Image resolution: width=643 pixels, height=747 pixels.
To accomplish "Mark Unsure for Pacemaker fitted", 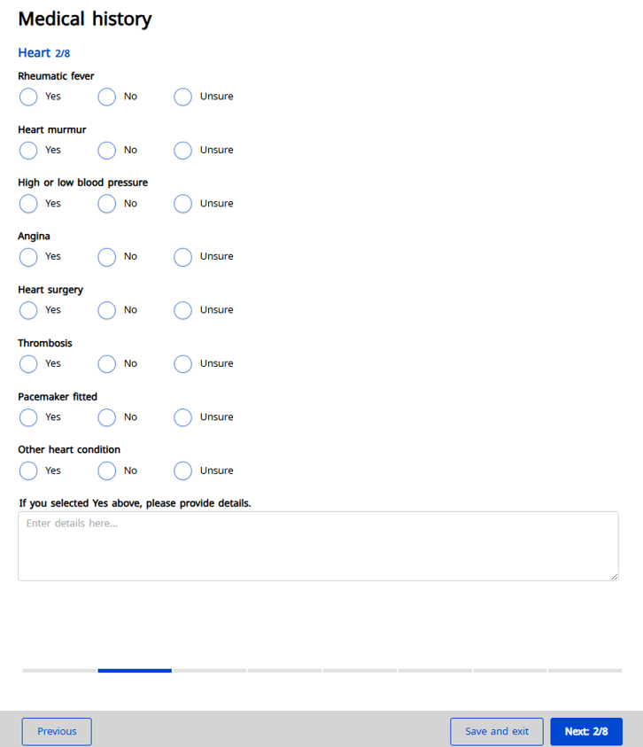I will click(x=182, y=417).
